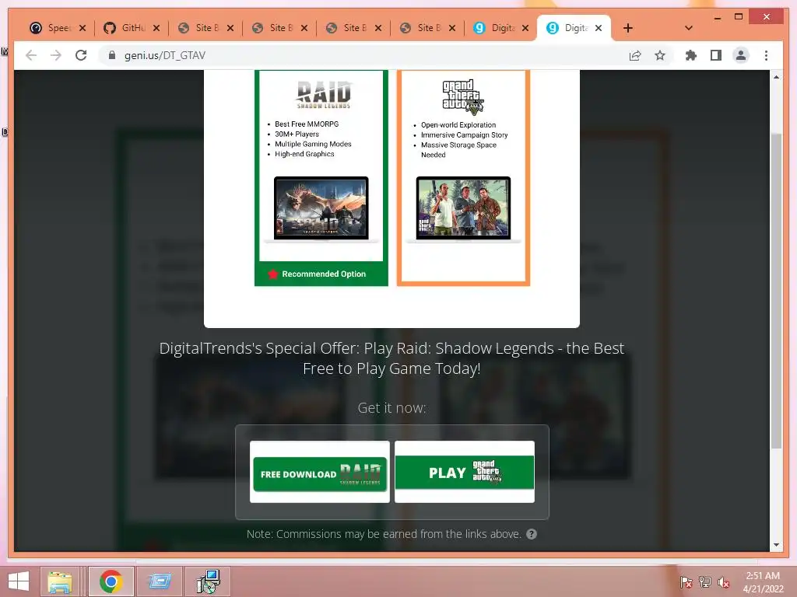
Task: Click the vertical scrollbar thumb
Action: click(776, 291)
